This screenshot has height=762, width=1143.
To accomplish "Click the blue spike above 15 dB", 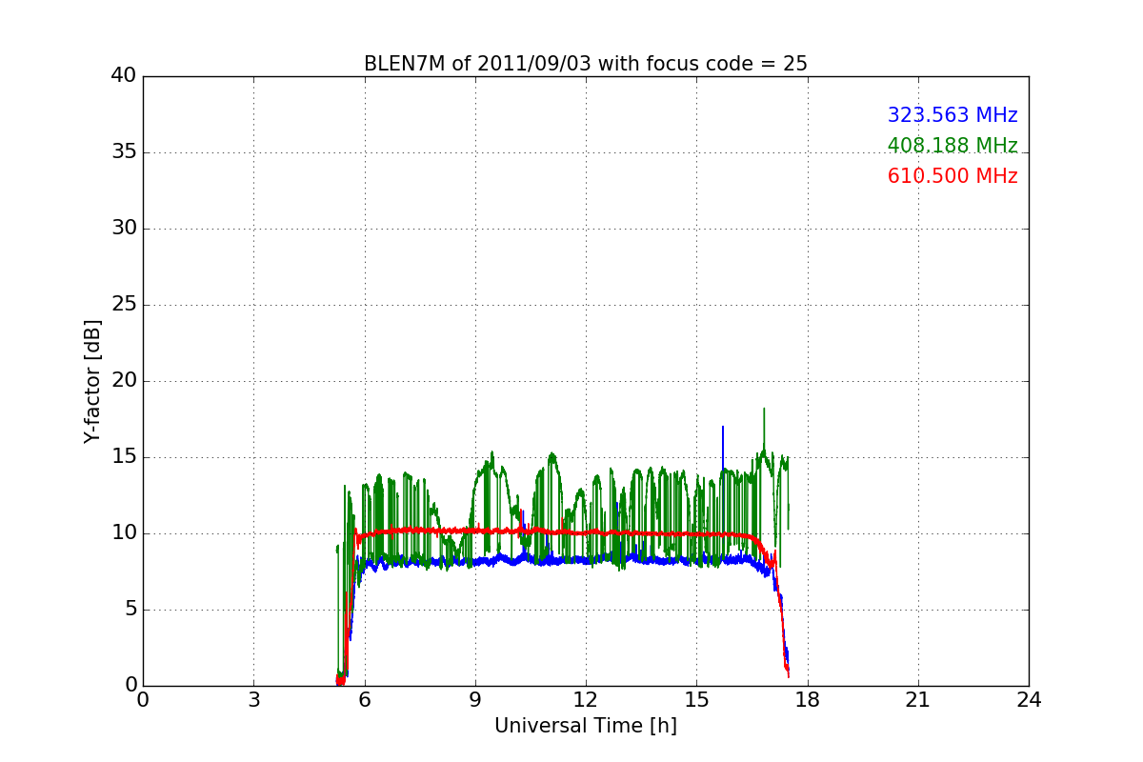I will (x=723, y=446).
